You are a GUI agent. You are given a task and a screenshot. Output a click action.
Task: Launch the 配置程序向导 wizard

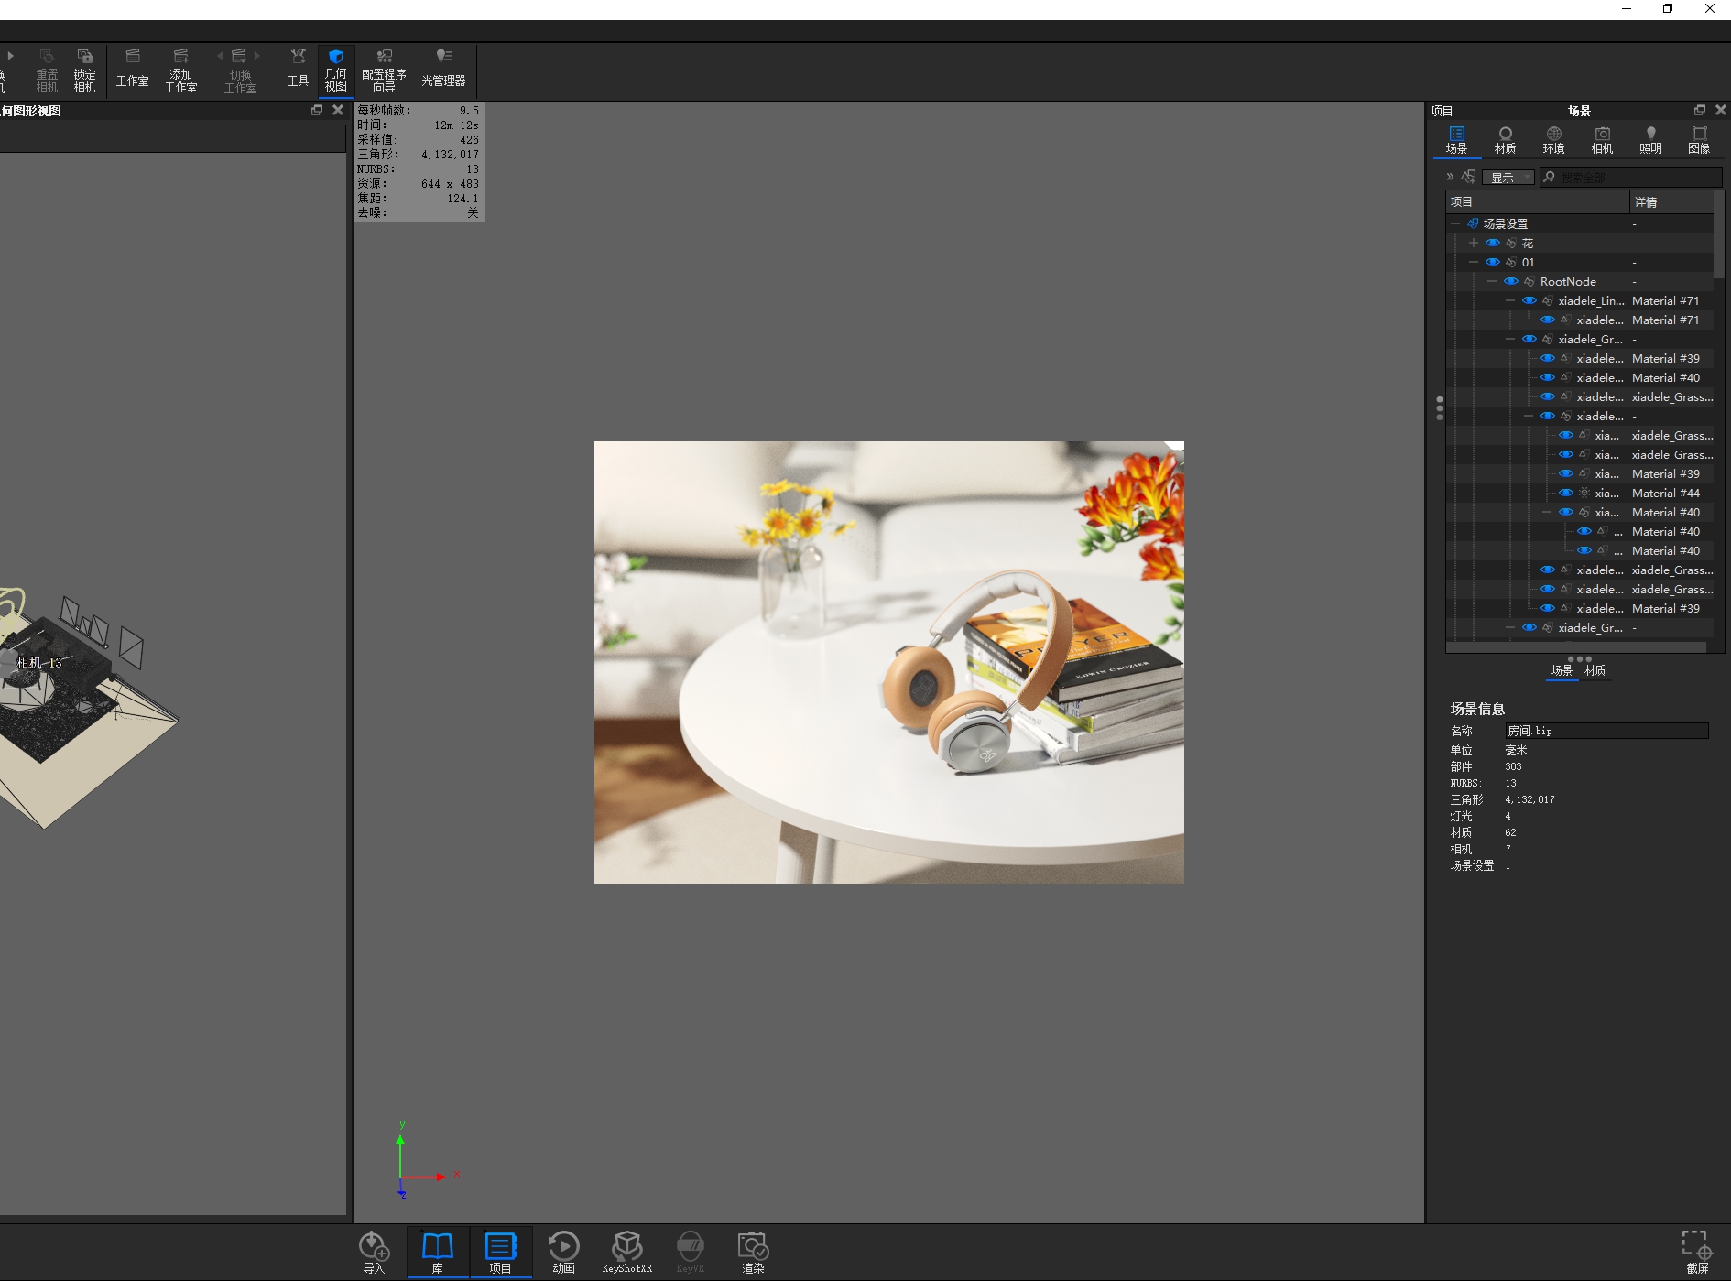pyautogui.click(x=384, y=71)
